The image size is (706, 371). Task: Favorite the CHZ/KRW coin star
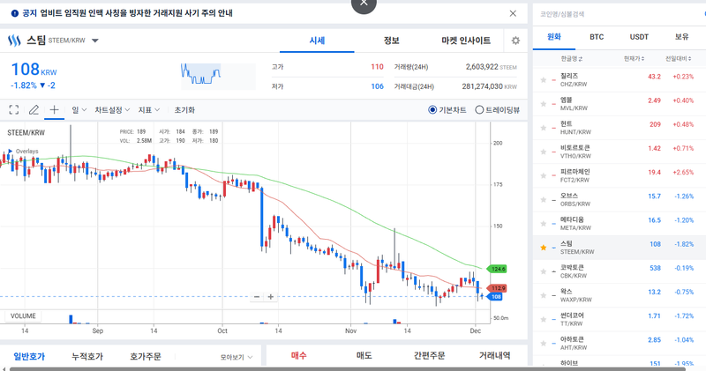coord(544,78)
